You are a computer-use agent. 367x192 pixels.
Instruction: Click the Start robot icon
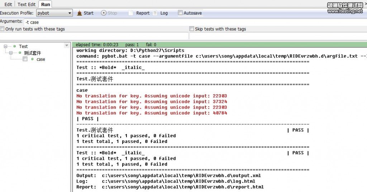[x=80, y=13]
